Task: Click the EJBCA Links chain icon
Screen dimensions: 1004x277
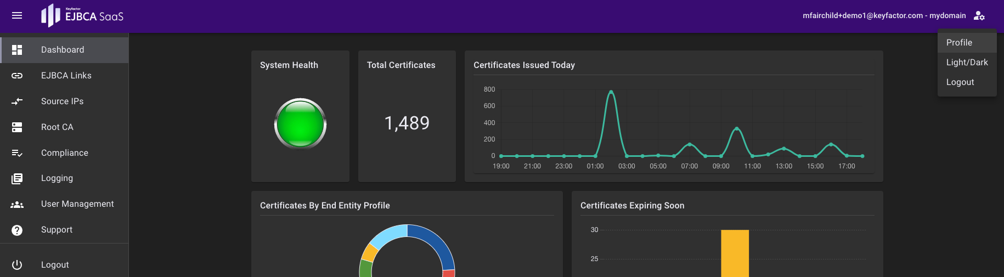Action: click(x=17, y=76)
